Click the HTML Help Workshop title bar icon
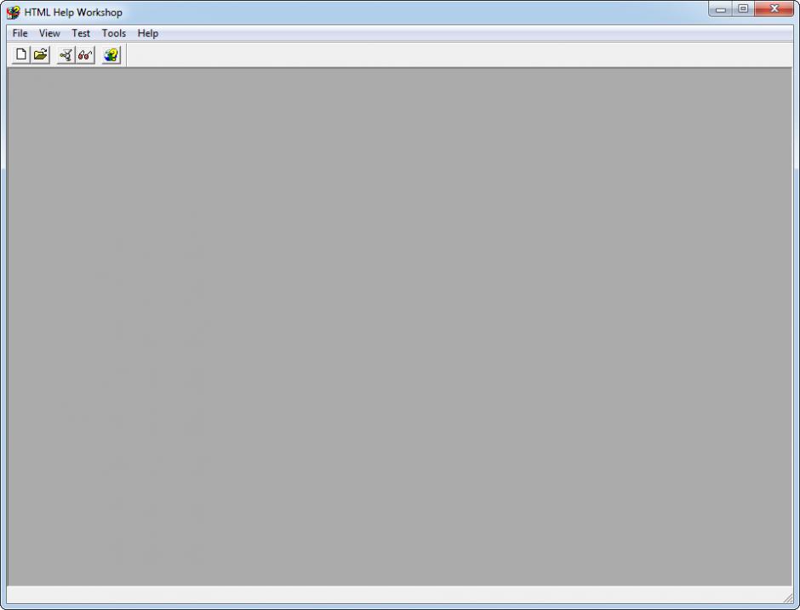The width and height of the screenshot is (800, 610). pos(14,12)
